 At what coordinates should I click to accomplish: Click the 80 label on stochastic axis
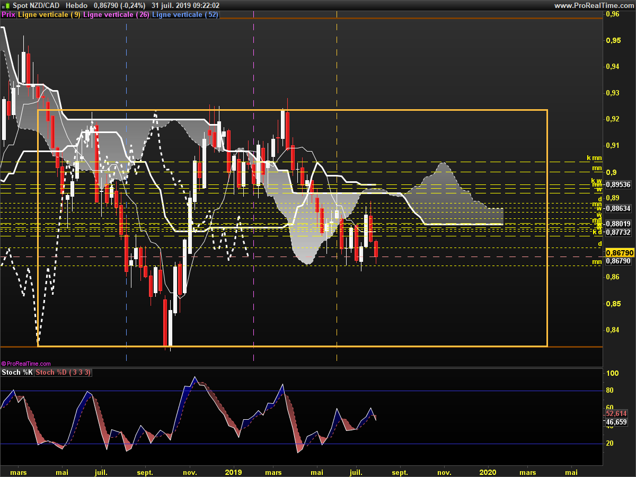tap(609, 391)
